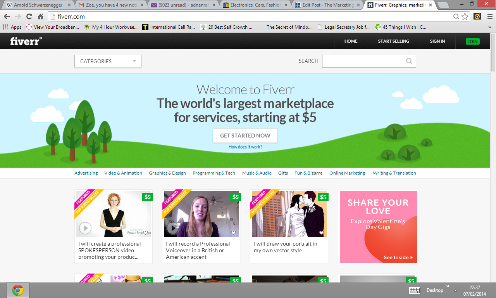Play the SPOKESPERSON gig video
The width and height of the screenshot is (496, 298).
(85, 228)
